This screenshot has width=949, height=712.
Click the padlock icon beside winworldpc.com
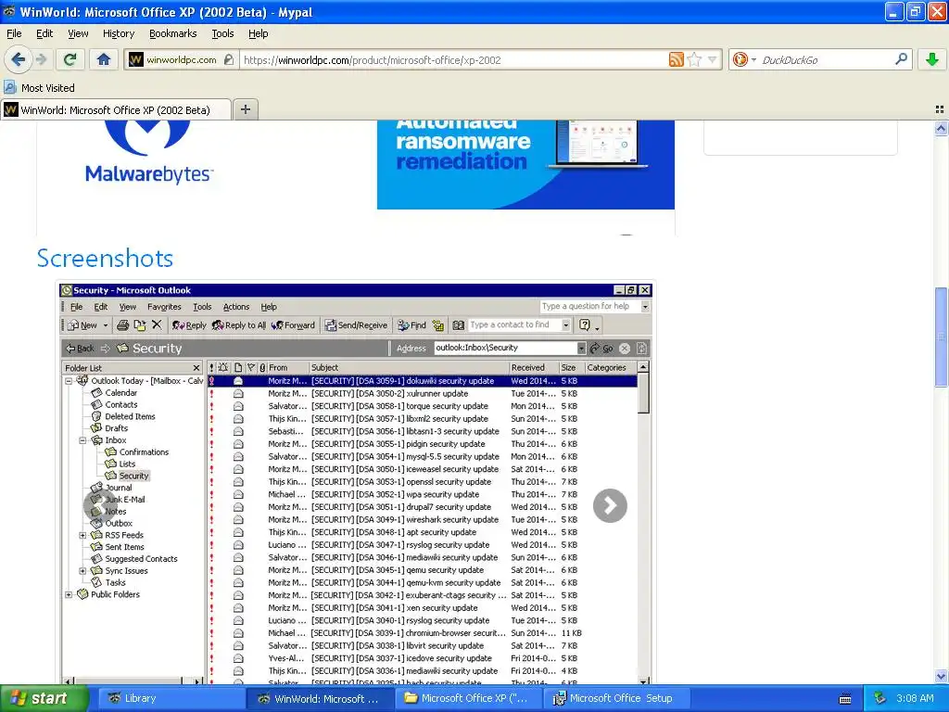click(228, 60)
